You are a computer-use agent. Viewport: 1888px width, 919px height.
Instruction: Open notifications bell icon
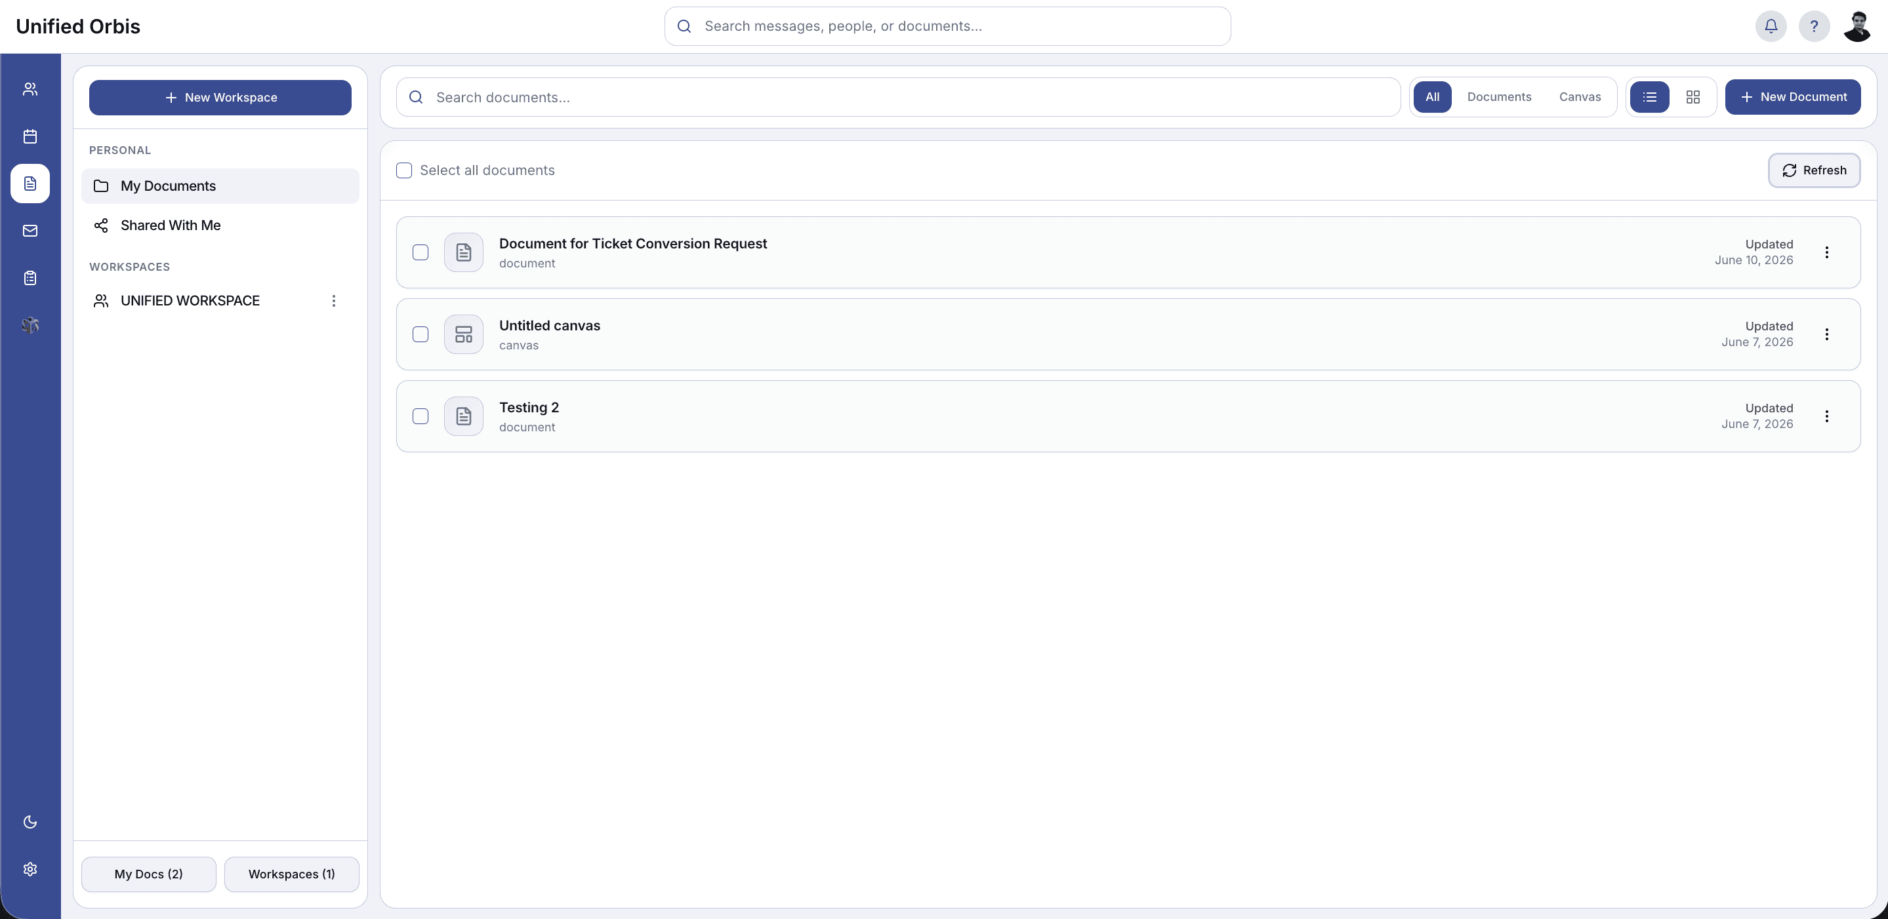1771,26
